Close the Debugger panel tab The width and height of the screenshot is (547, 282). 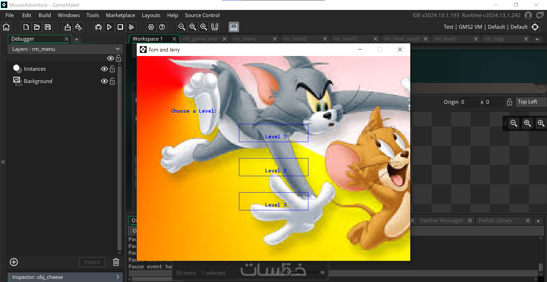(67, 39)
